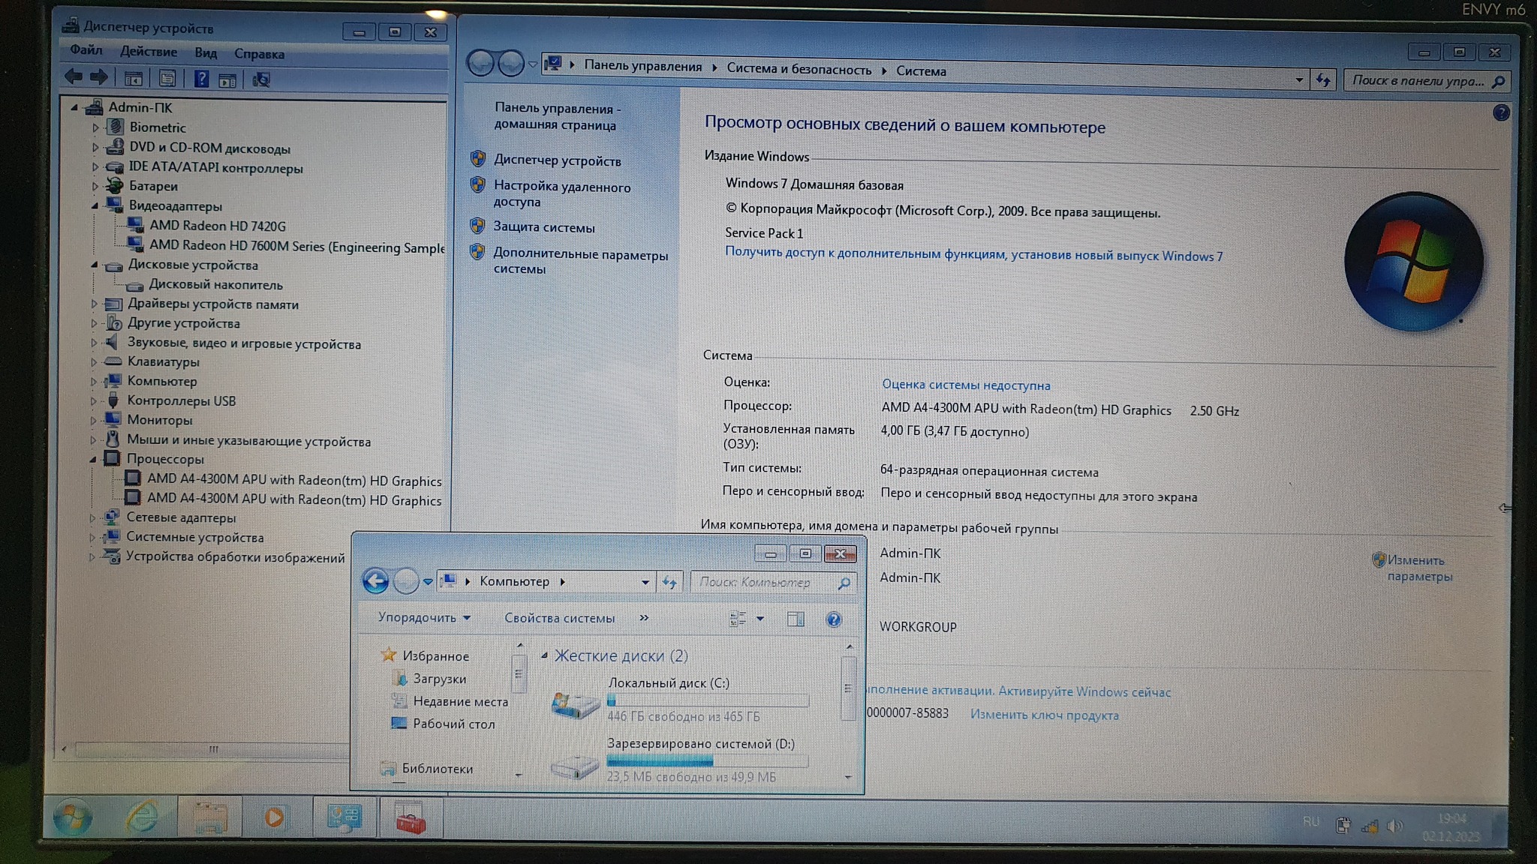Open the Справка menu in Device Manager
The image size is (1537, 864).
click(259, 54)
